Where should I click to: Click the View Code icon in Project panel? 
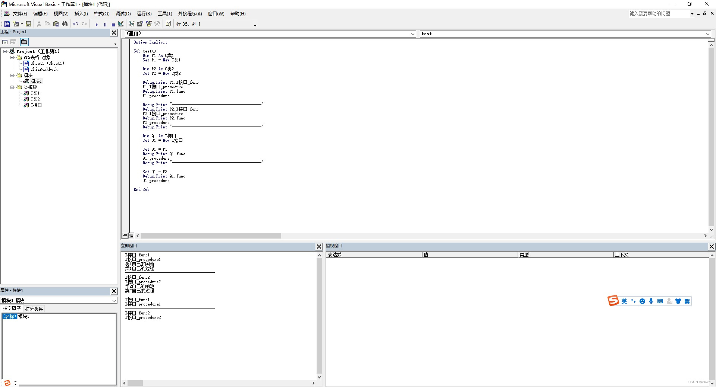5,42
